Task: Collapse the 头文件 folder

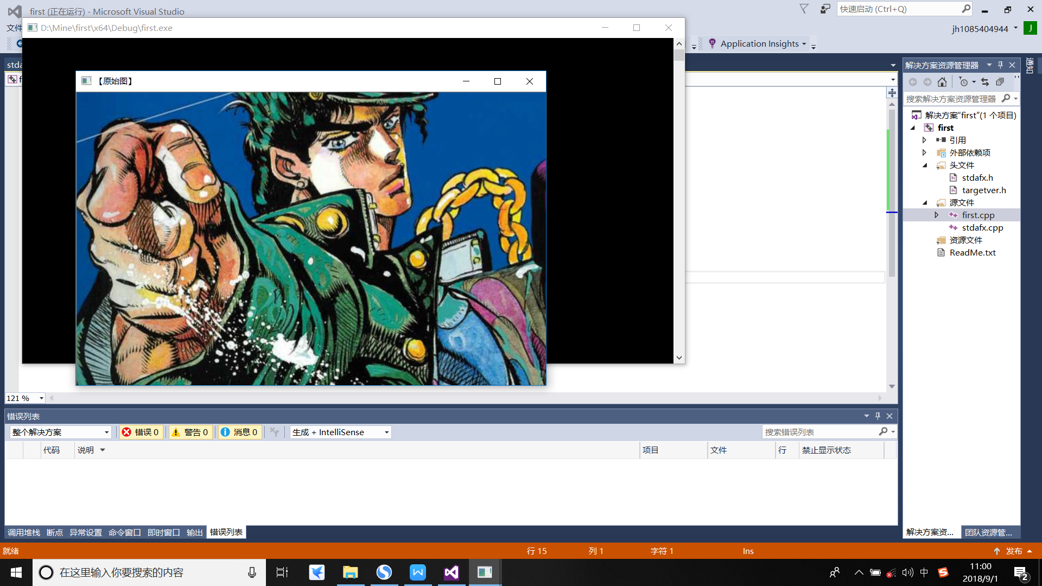Action: (925, 165)
